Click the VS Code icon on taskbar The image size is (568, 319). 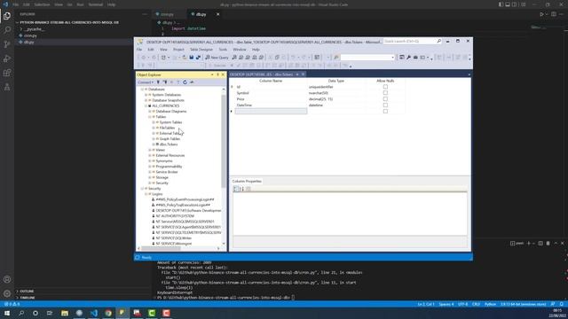pyautogui.click(x=94, y=313)
